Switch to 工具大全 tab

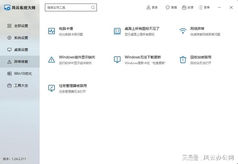click(20, 85)
